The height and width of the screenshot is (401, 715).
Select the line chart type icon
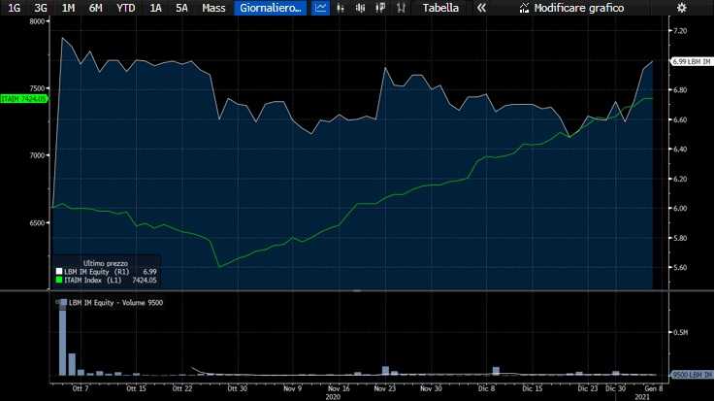[x=320, y=8]
